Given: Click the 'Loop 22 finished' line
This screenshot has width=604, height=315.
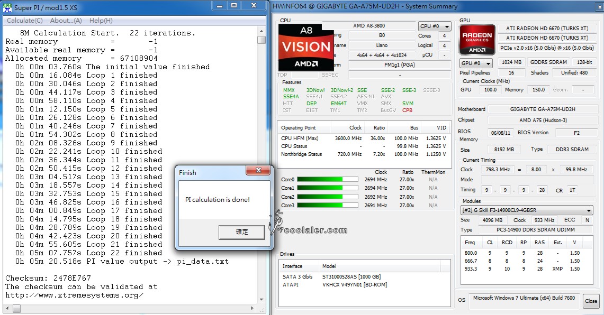Looking at the screenshot, I should point(88,253).
